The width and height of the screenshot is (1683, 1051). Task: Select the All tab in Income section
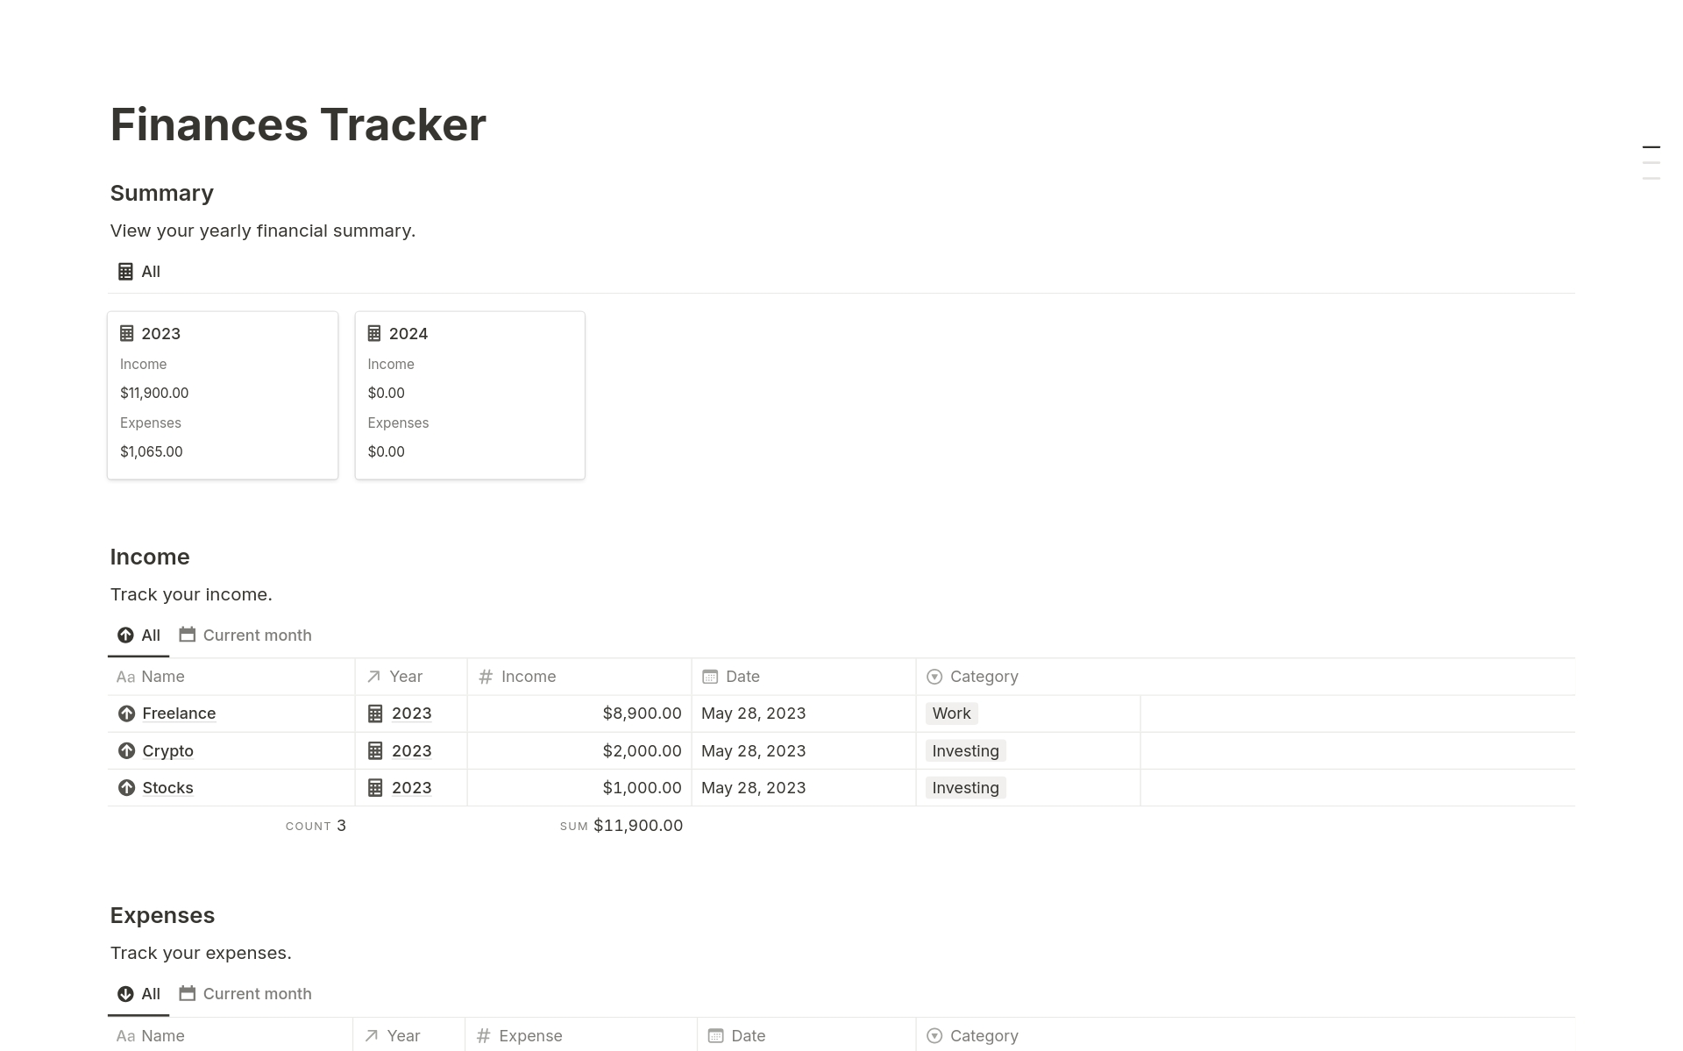[x=137, y=635]
